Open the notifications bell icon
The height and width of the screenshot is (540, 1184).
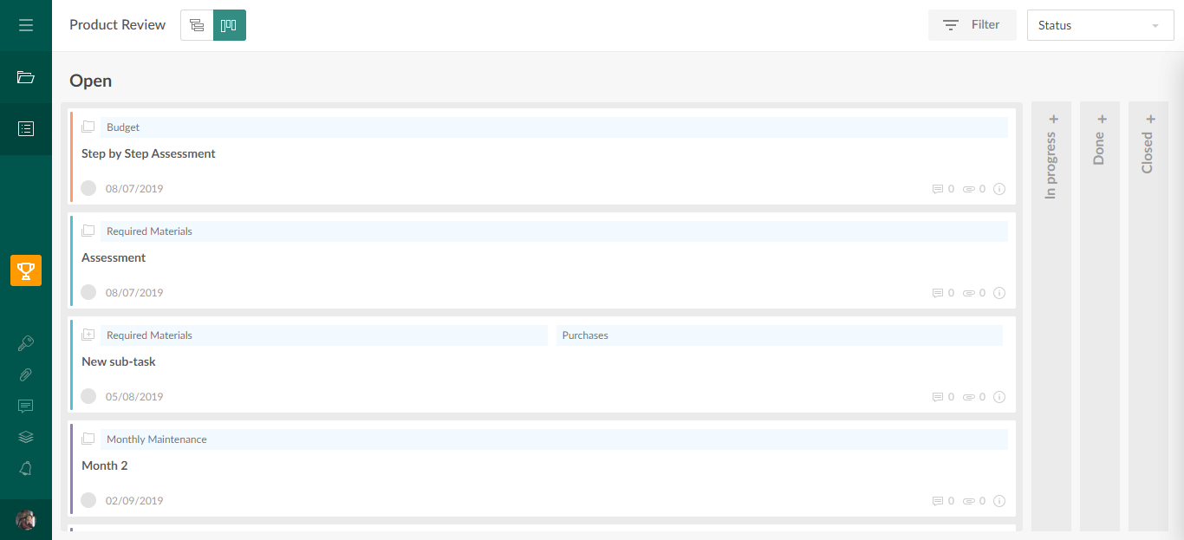pos(26,469)
